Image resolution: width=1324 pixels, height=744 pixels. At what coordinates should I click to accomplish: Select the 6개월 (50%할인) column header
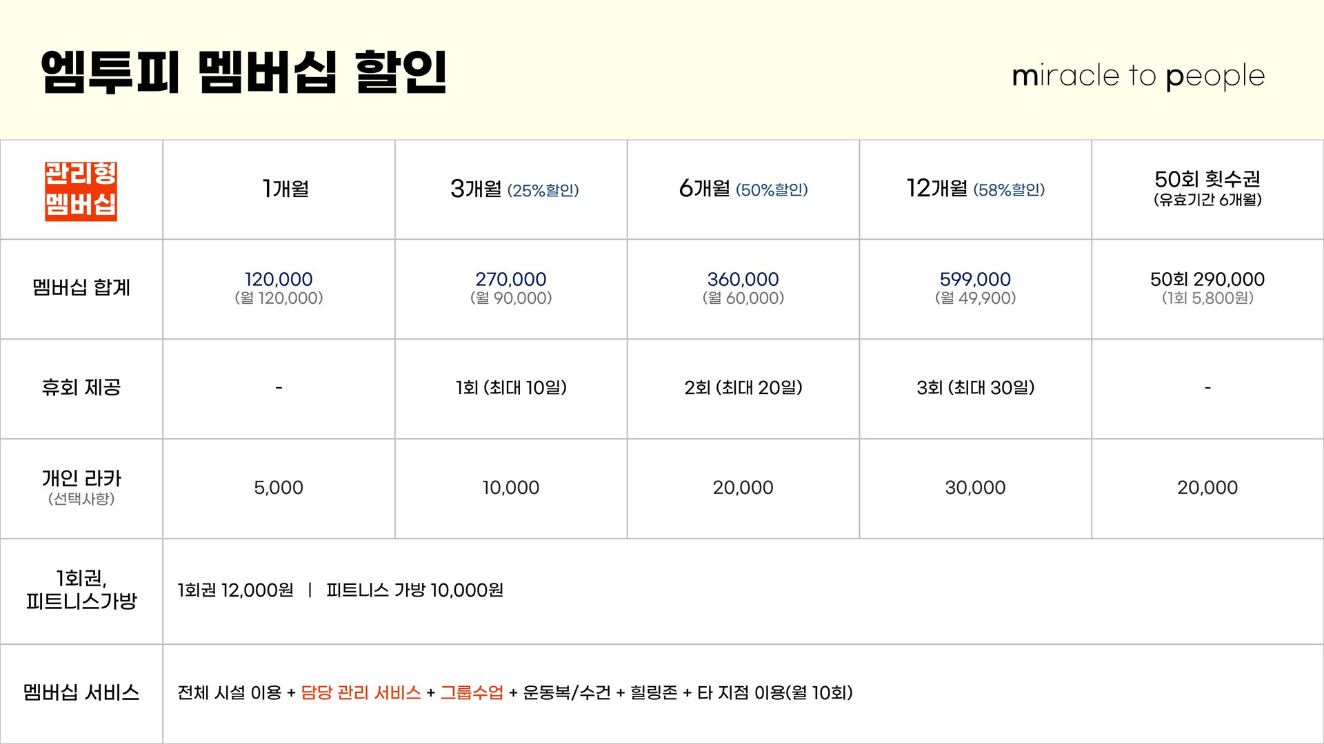[x=743, y=188]
